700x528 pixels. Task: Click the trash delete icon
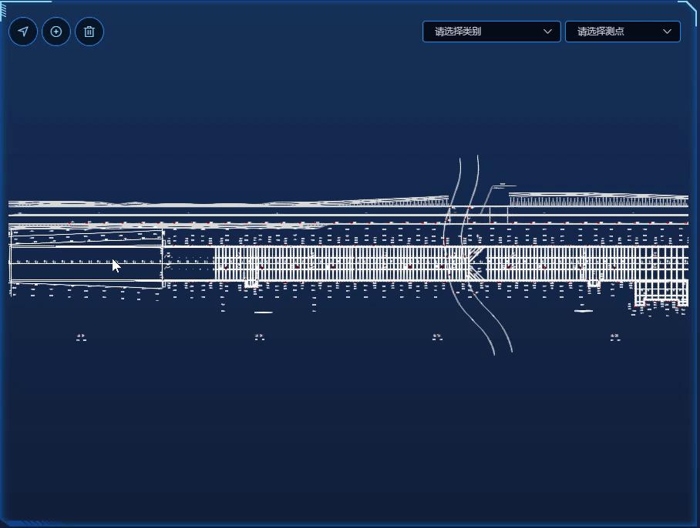coord(89,32)
